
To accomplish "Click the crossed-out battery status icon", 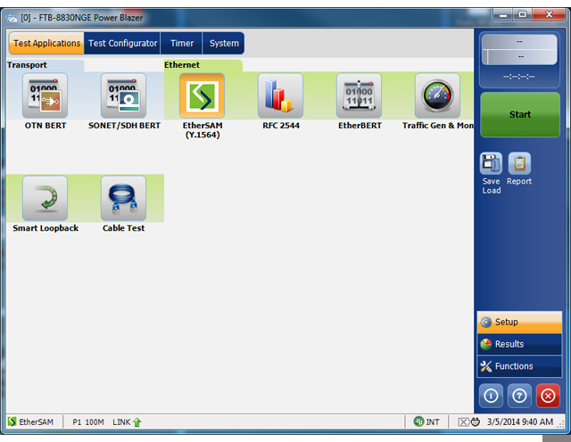I will point(464,422).
